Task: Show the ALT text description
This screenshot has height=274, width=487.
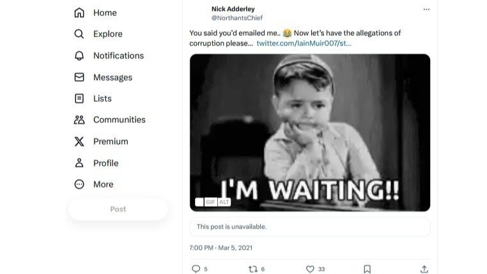Action: [x=224, y=202]
